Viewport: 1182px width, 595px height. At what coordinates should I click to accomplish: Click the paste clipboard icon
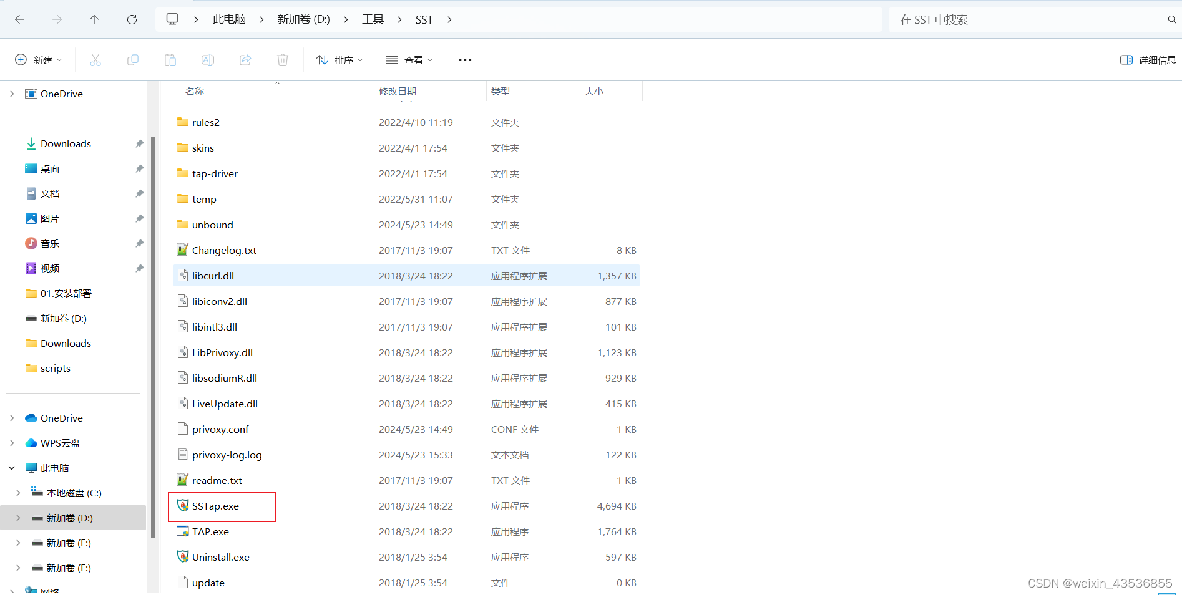tap(170, 60)
